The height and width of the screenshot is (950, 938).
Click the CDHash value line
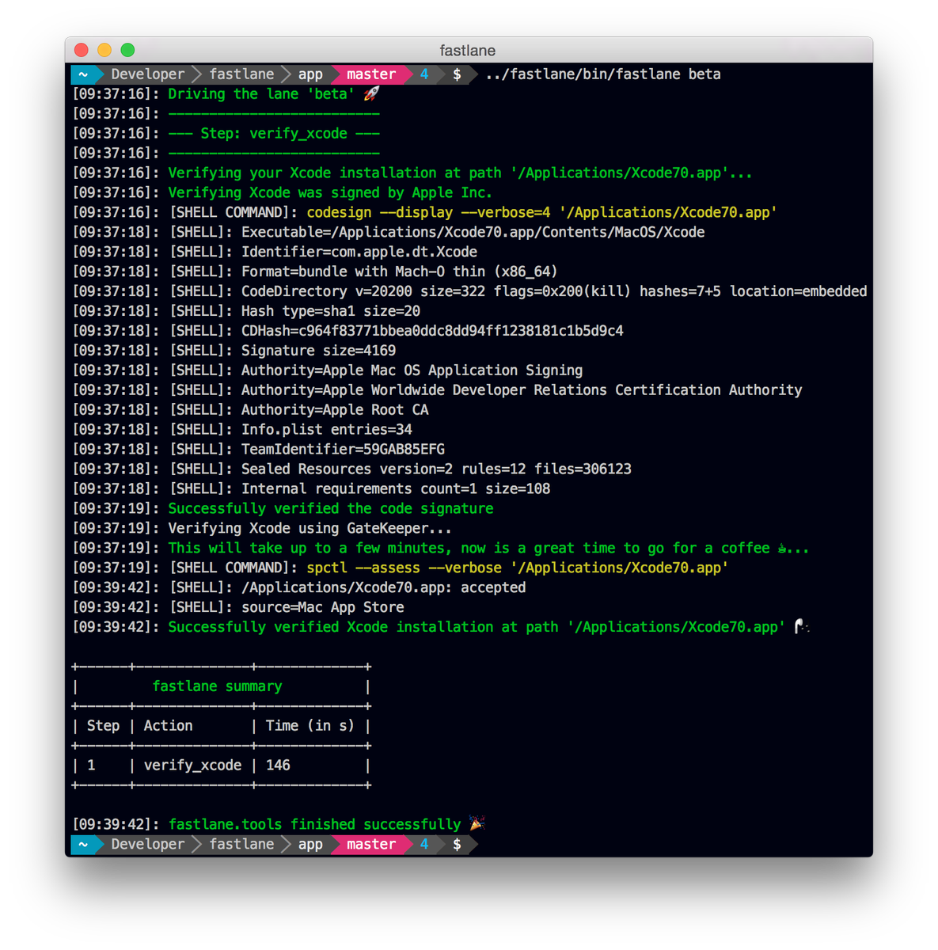432,331
